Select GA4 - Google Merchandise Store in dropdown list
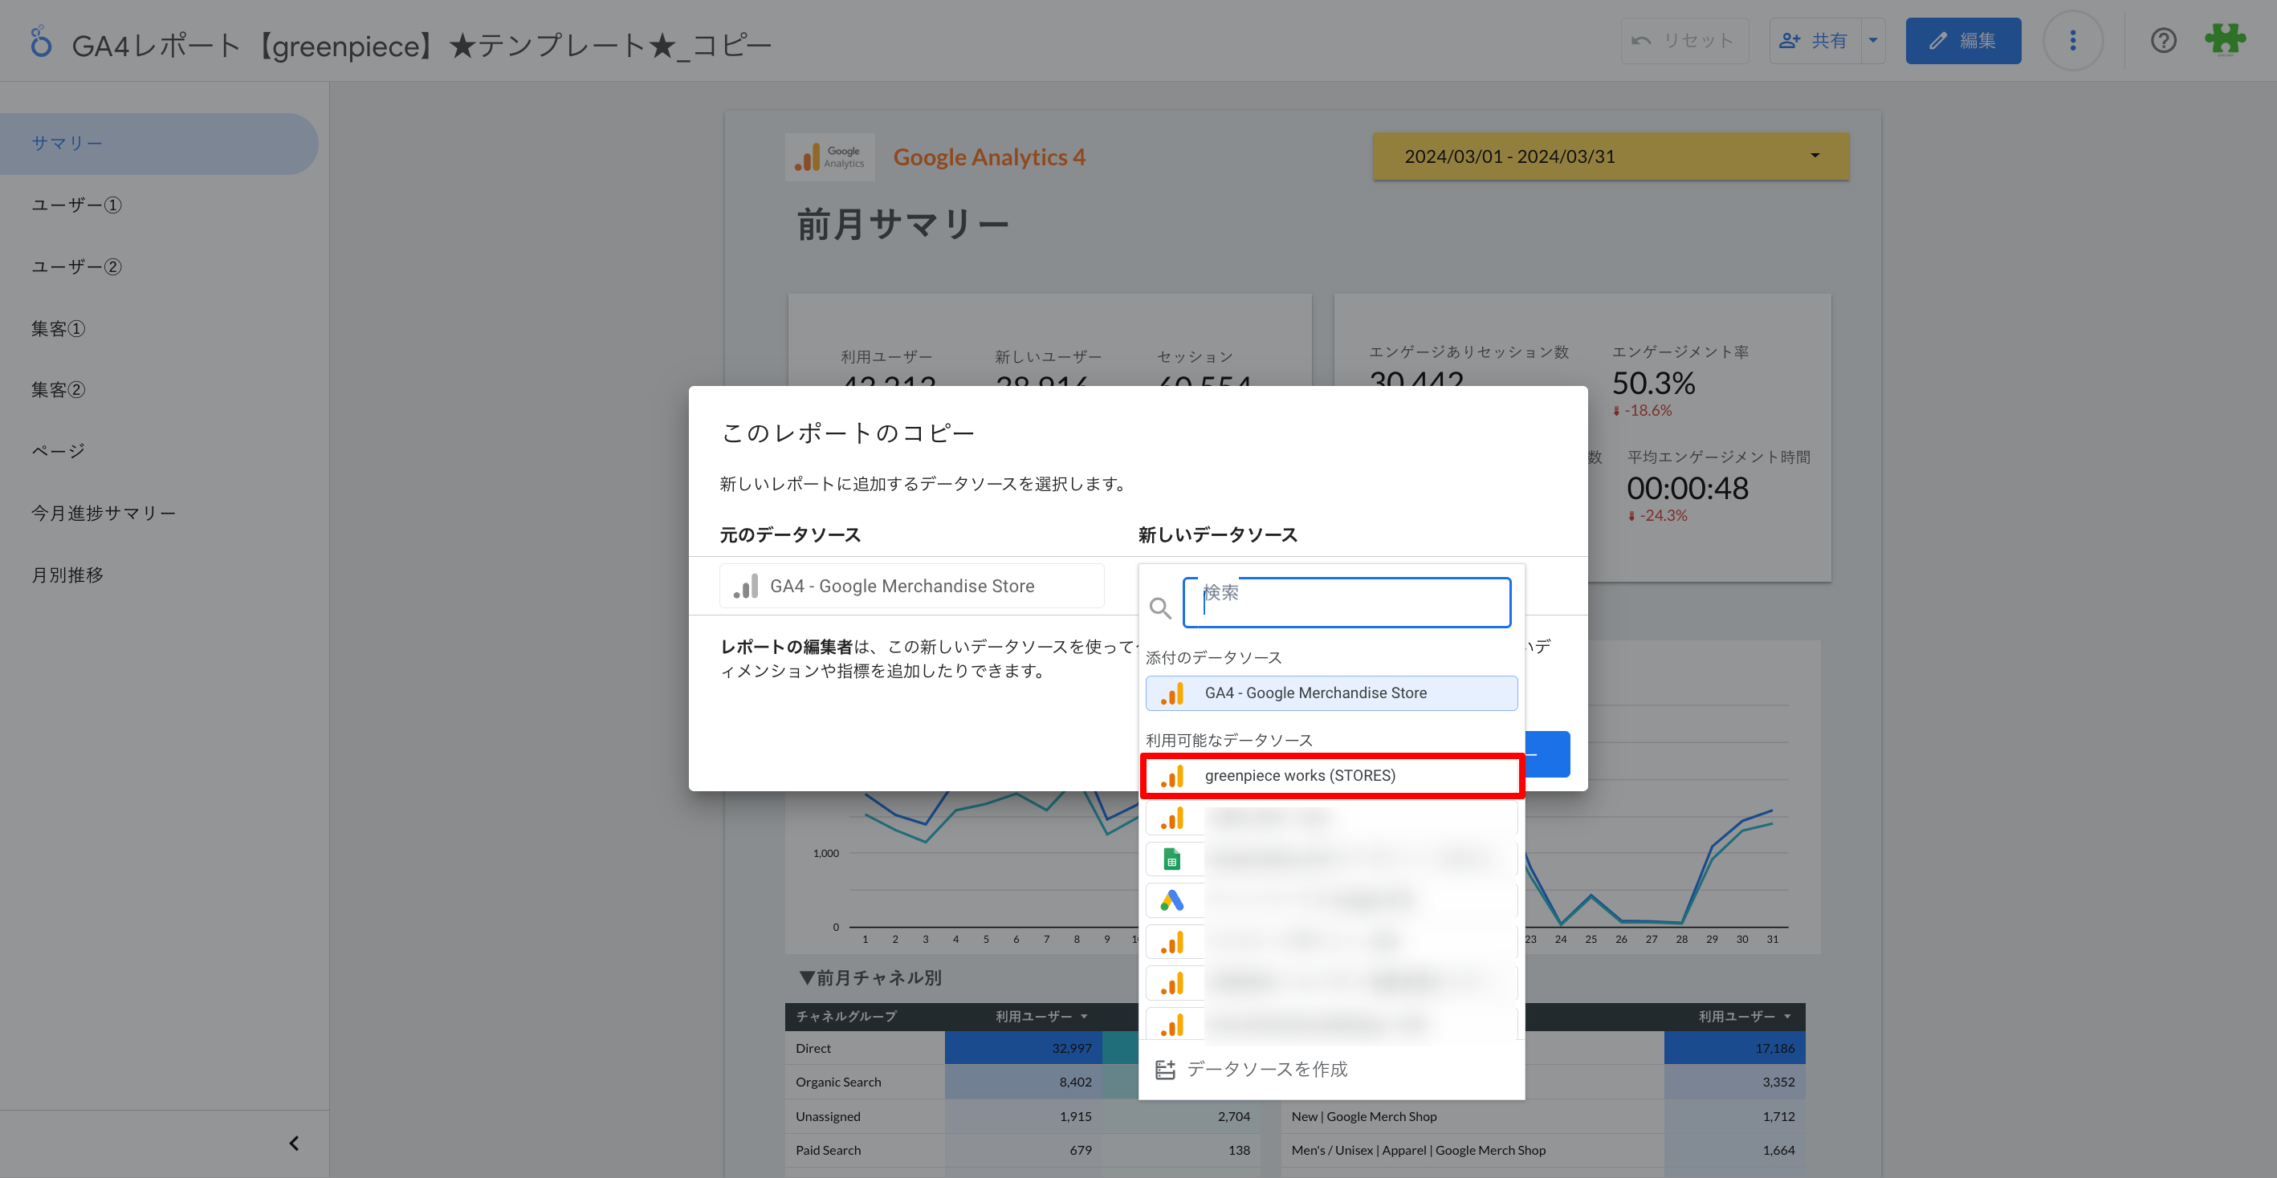Image resolution: width=2277 pixels, height=1178 pixels. pos(1331,693)
